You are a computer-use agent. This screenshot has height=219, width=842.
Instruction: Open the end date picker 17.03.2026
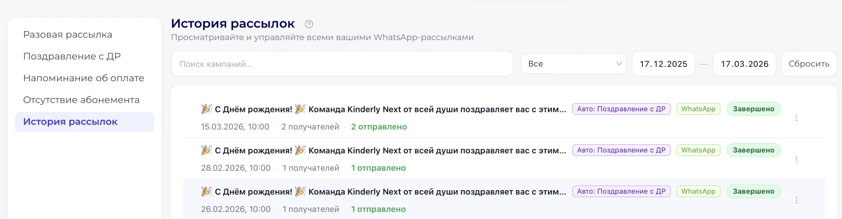click(744, 64)
